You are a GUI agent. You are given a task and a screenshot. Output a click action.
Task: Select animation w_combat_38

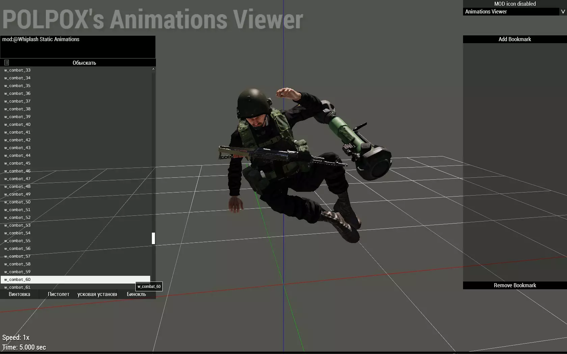(76, 109)
